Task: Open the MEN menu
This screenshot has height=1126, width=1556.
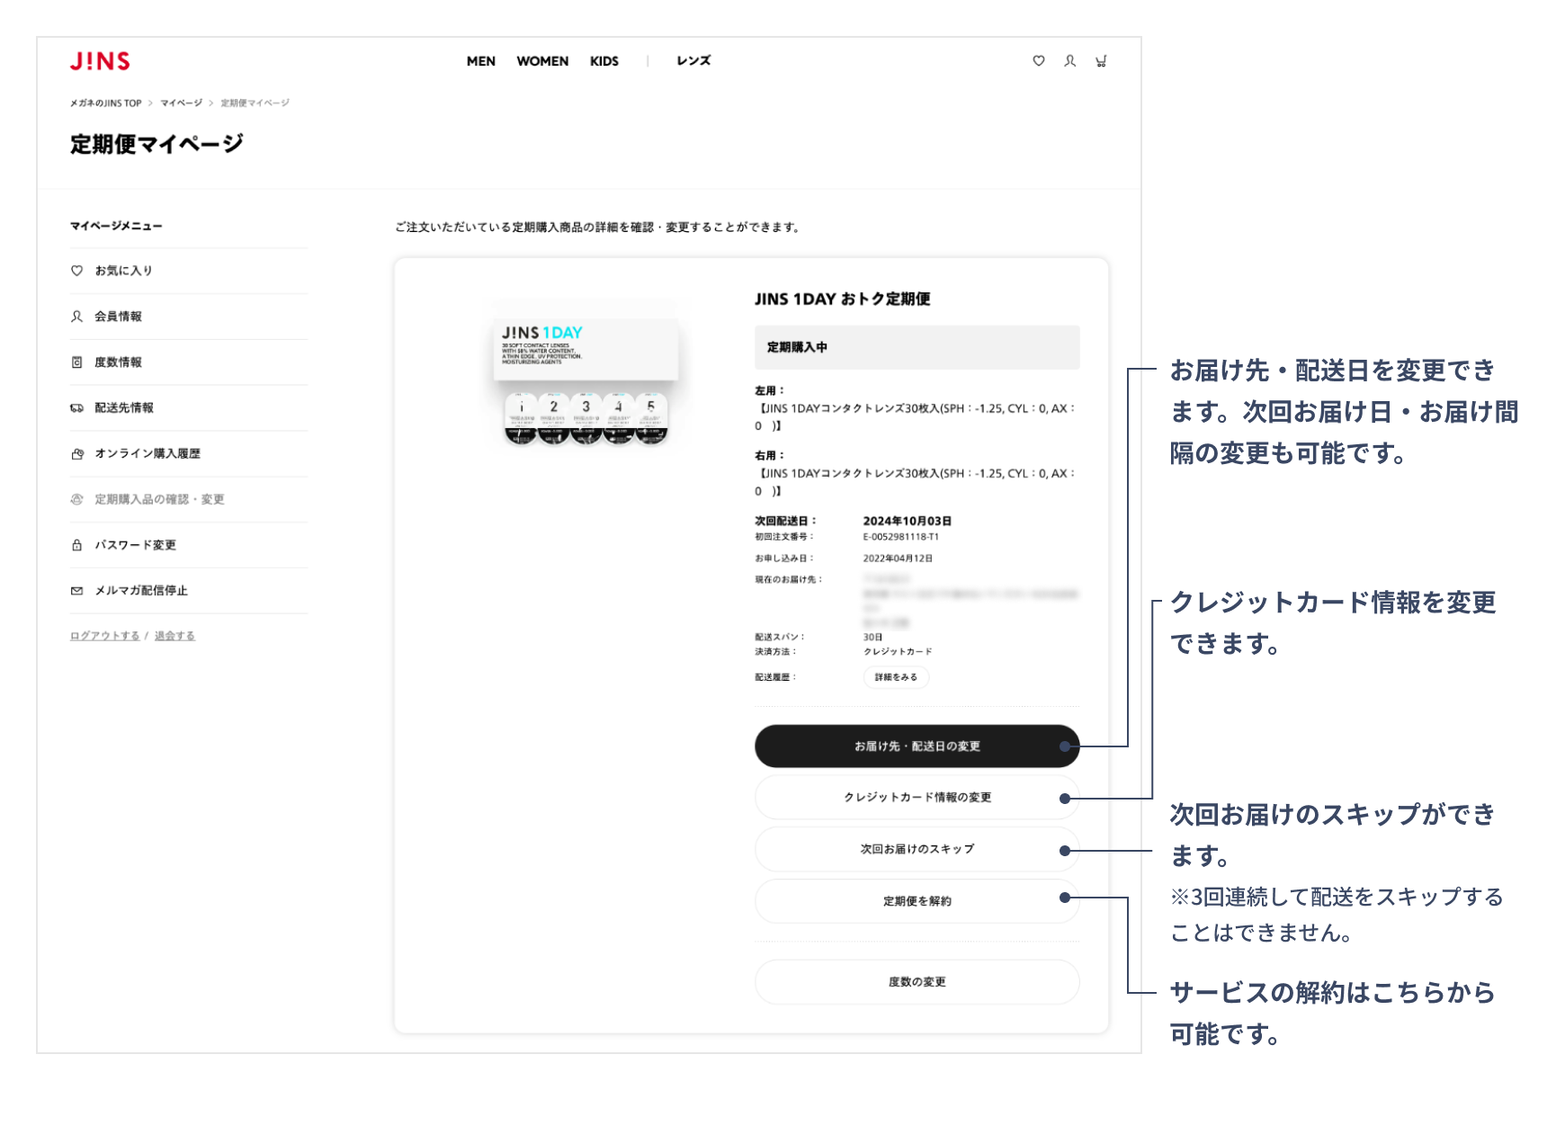Action: 481,61
